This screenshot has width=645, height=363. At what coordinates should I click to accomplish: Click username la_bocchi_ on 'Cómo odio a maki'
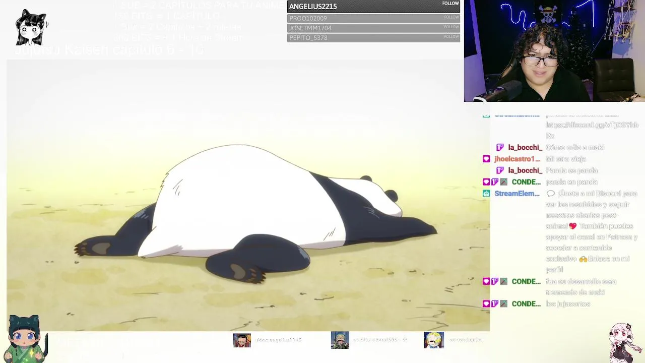coord(525,147)
